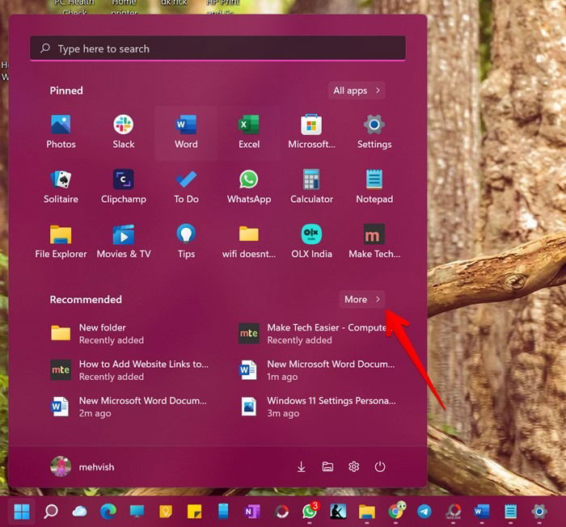Open Microsoft Edge from the taskbar
566x527 pixels.
pos(108,512)
